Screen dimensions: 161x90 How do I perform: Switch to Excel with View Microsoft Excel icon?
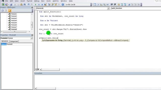coord(3,4)
